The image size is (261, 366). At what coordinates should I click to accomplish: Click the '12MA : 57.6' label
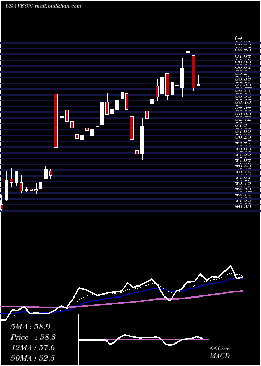point(32,348)
